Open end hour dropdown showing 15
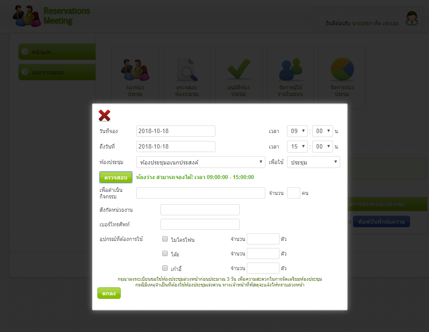Screen dimensions: 429x332 (x=297, y=147)
